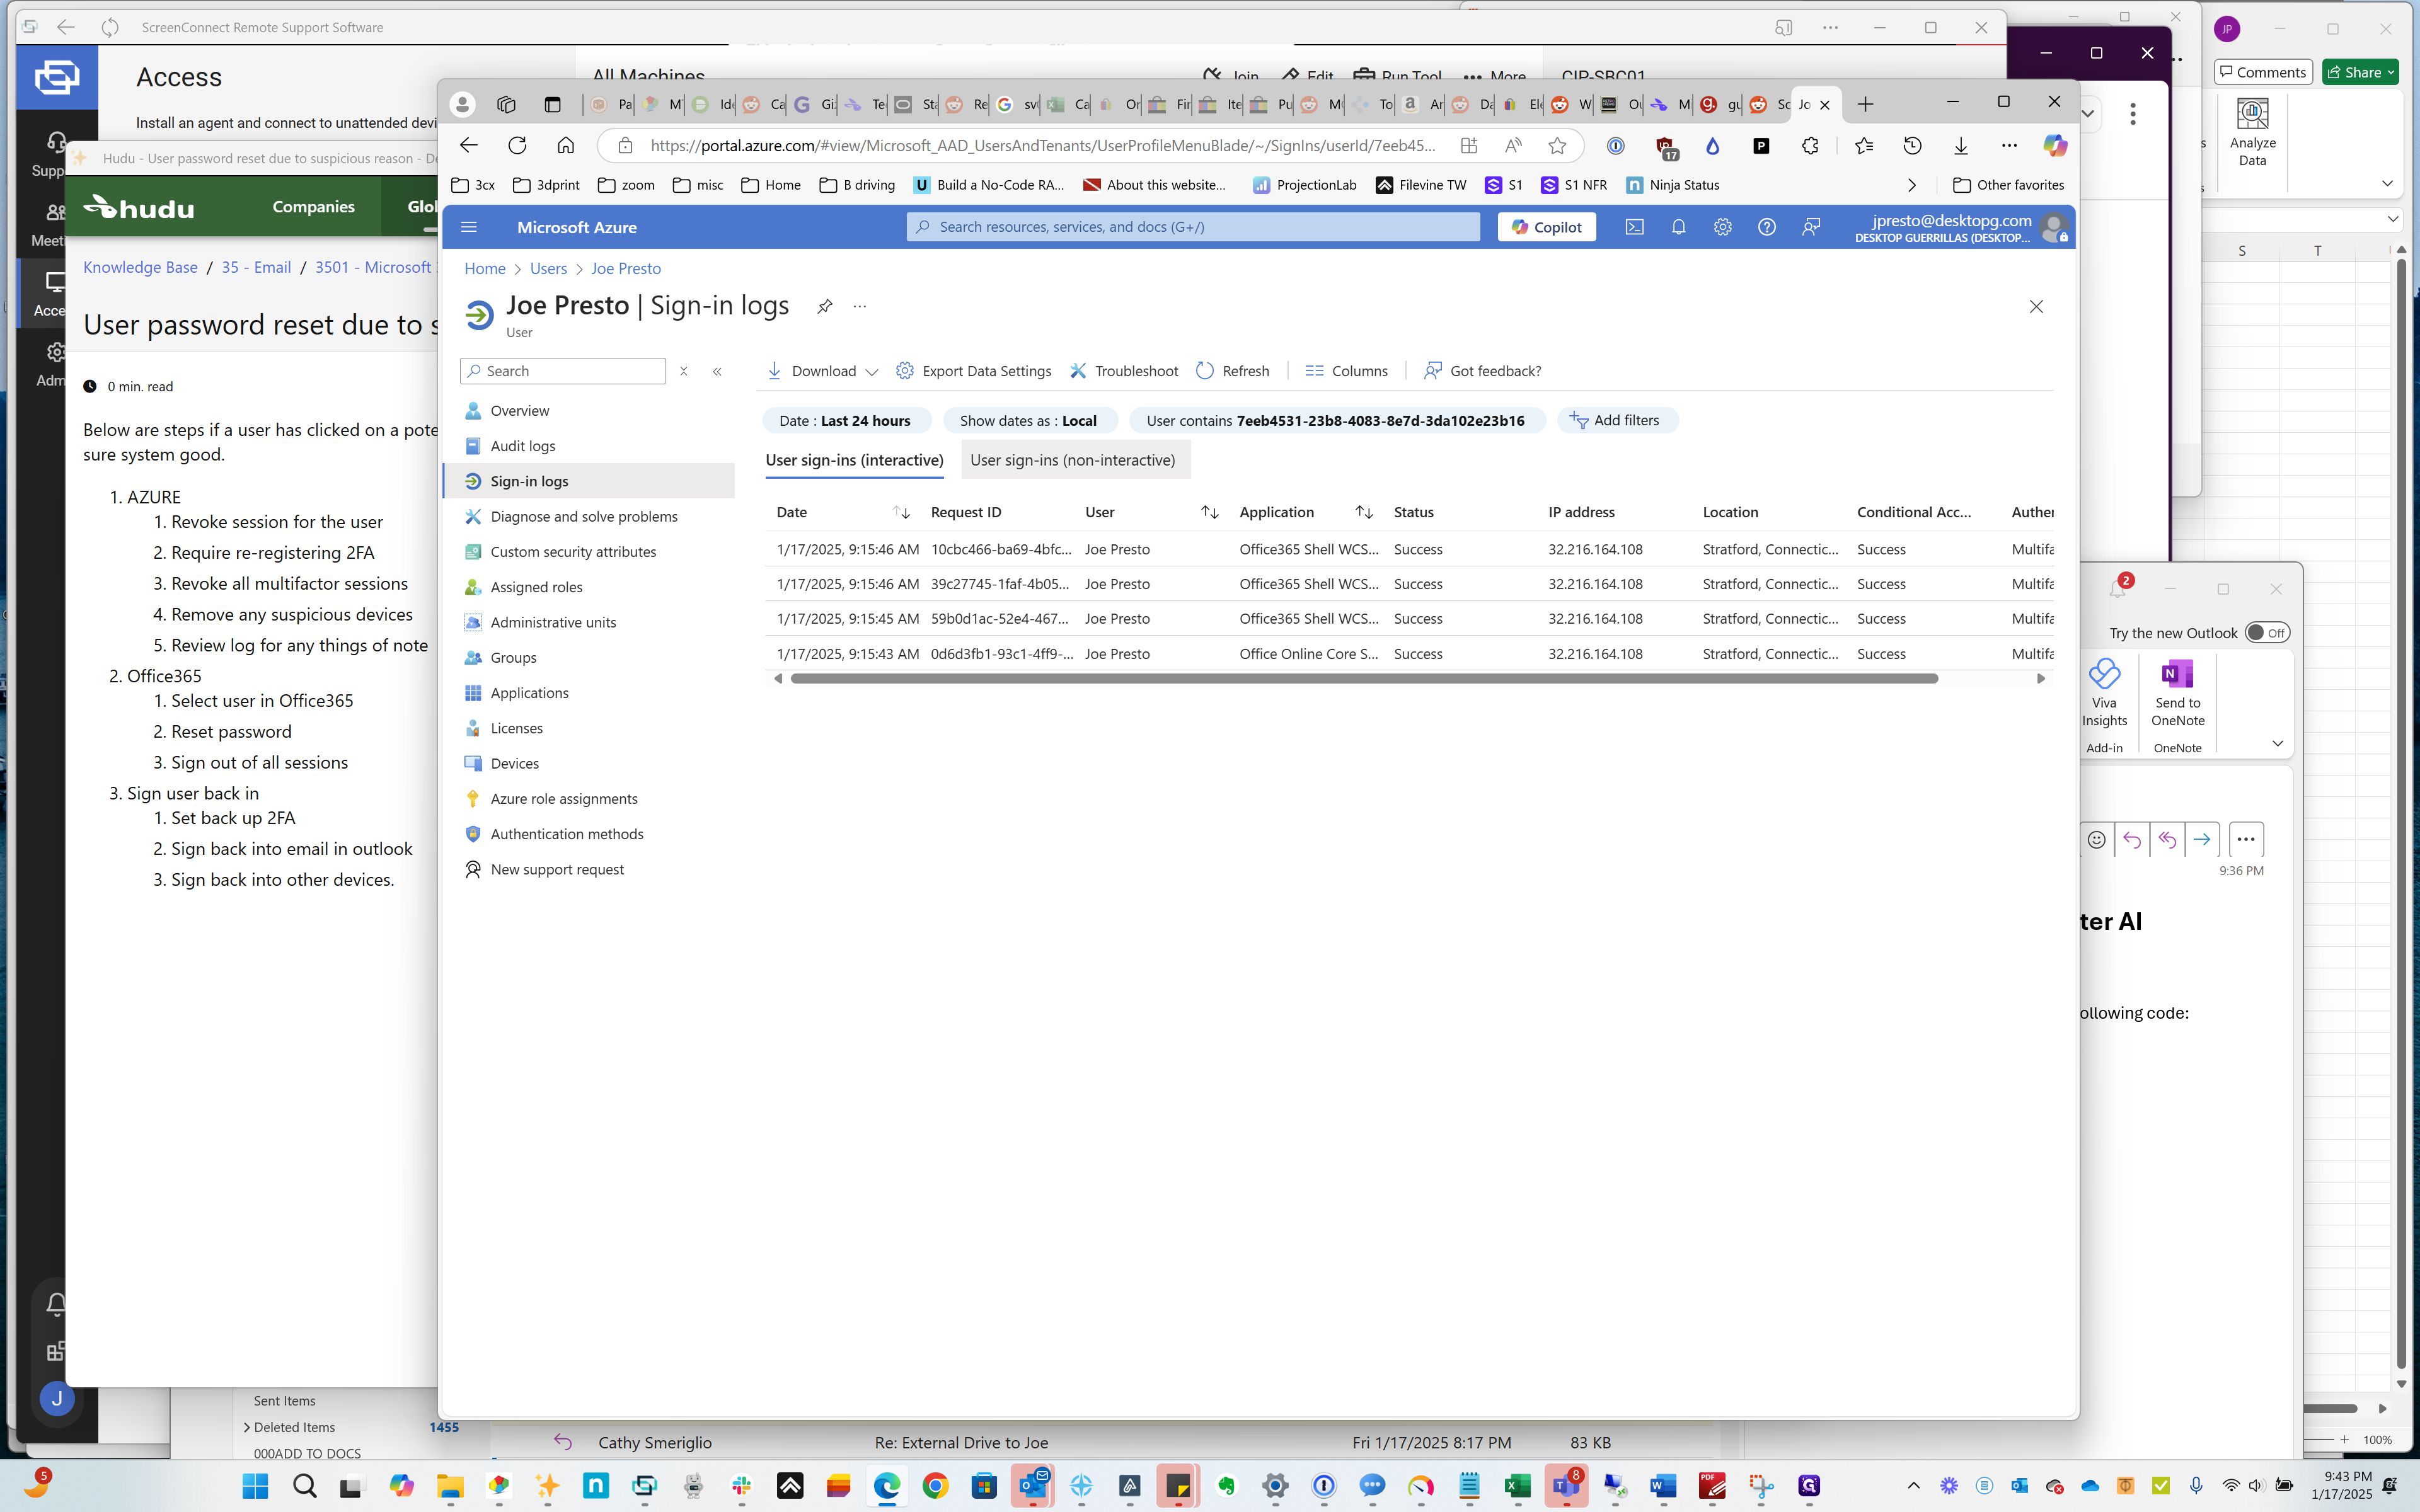Add this page to Edge favorites star
The height and width of the screenshot is (1512, 2420).
click(1557, 146)
